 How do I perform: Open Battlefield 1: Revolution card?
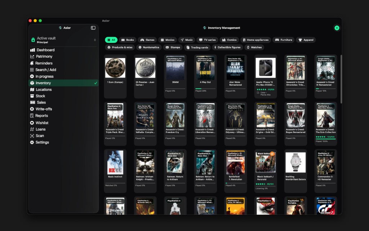(235, 171)
